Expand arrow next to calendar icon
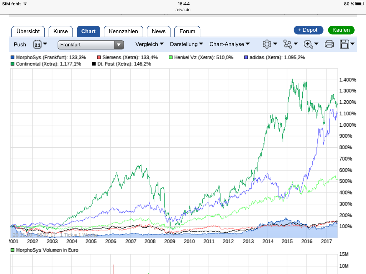Viewport: 366px width, 274px height. [x=45, y=44]
